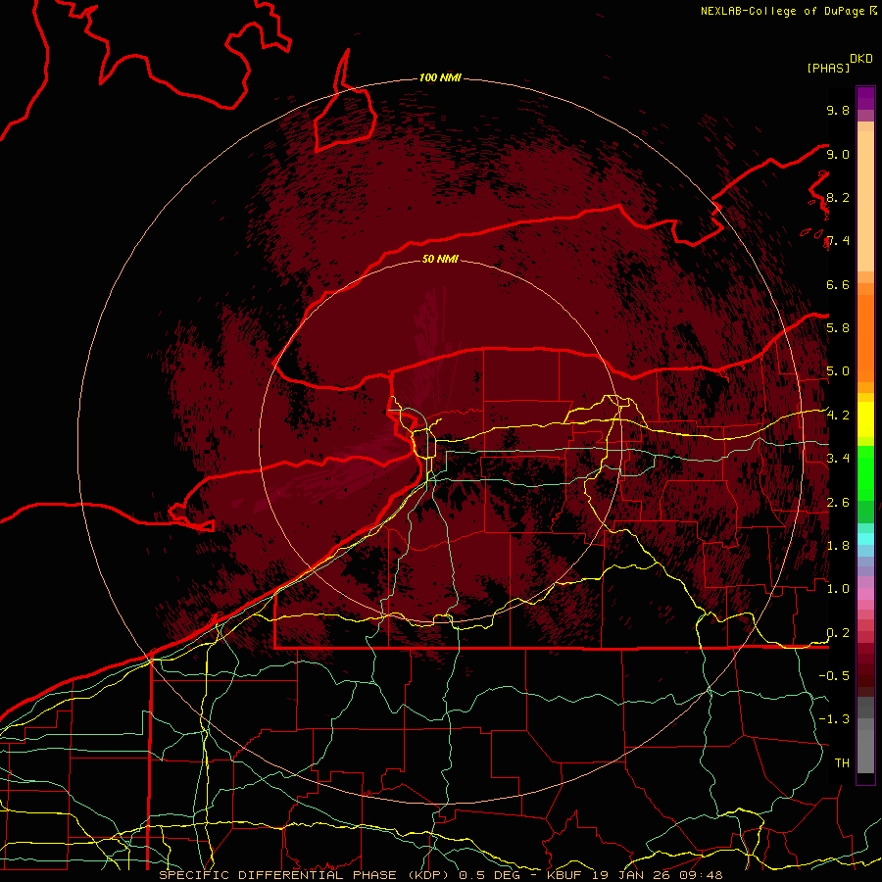Click the 50 NMI range ring label
882x882 pixels.
point(440,259)
